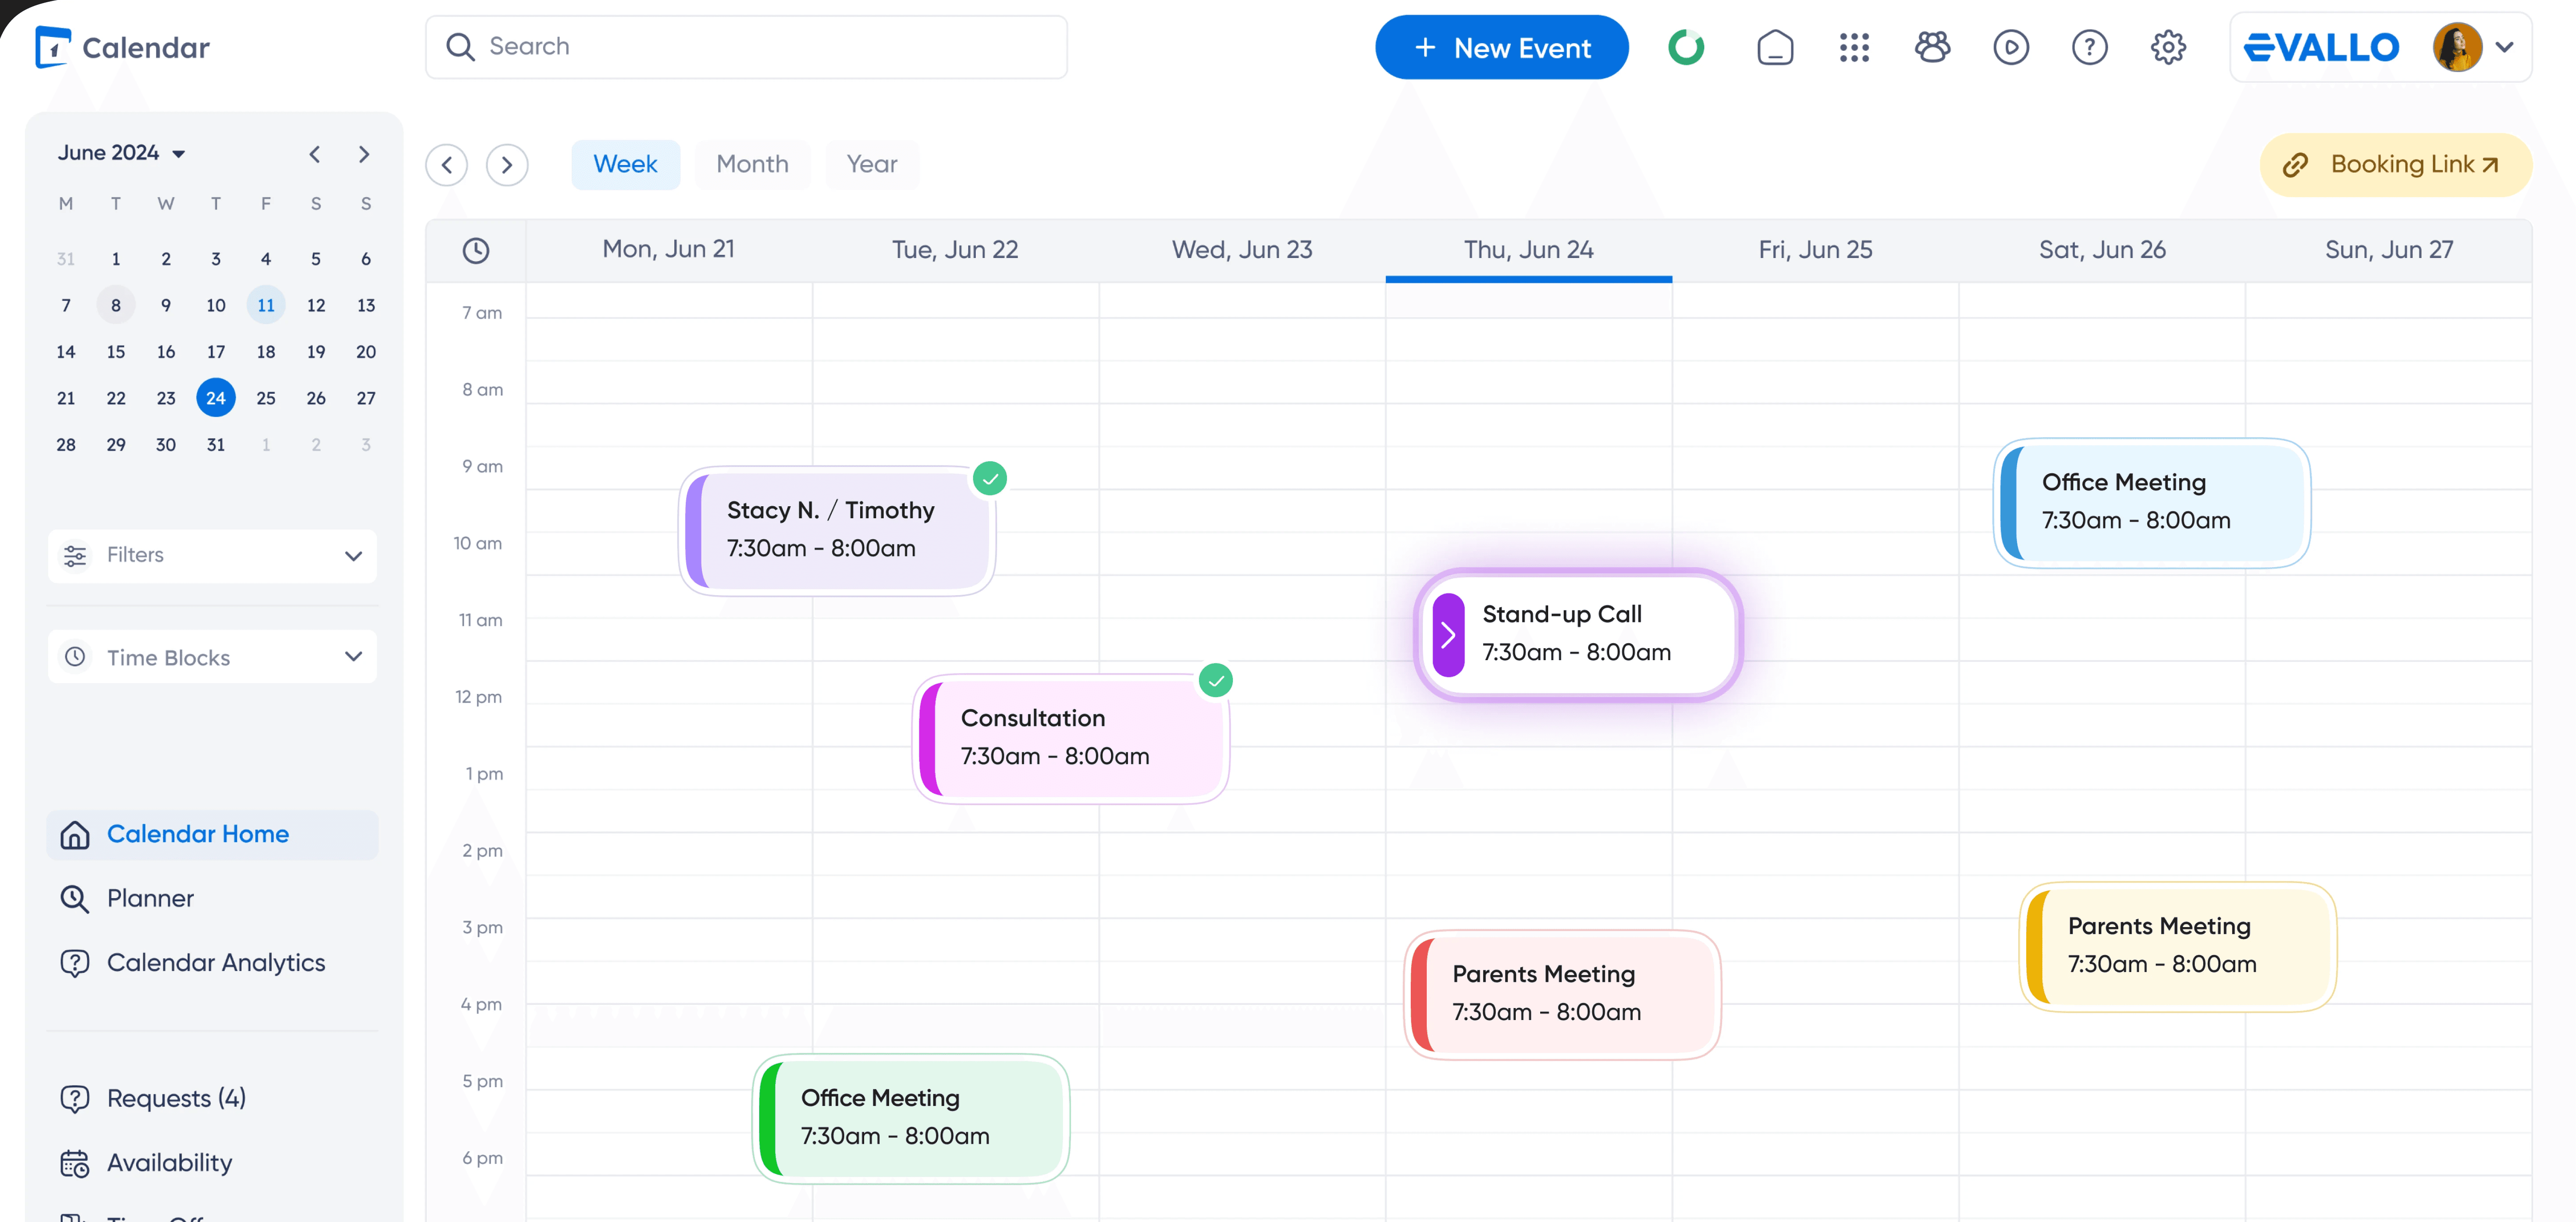Select the Fri, Jun 25 column header
2576x1222 pixels.
coord(1815,251)
